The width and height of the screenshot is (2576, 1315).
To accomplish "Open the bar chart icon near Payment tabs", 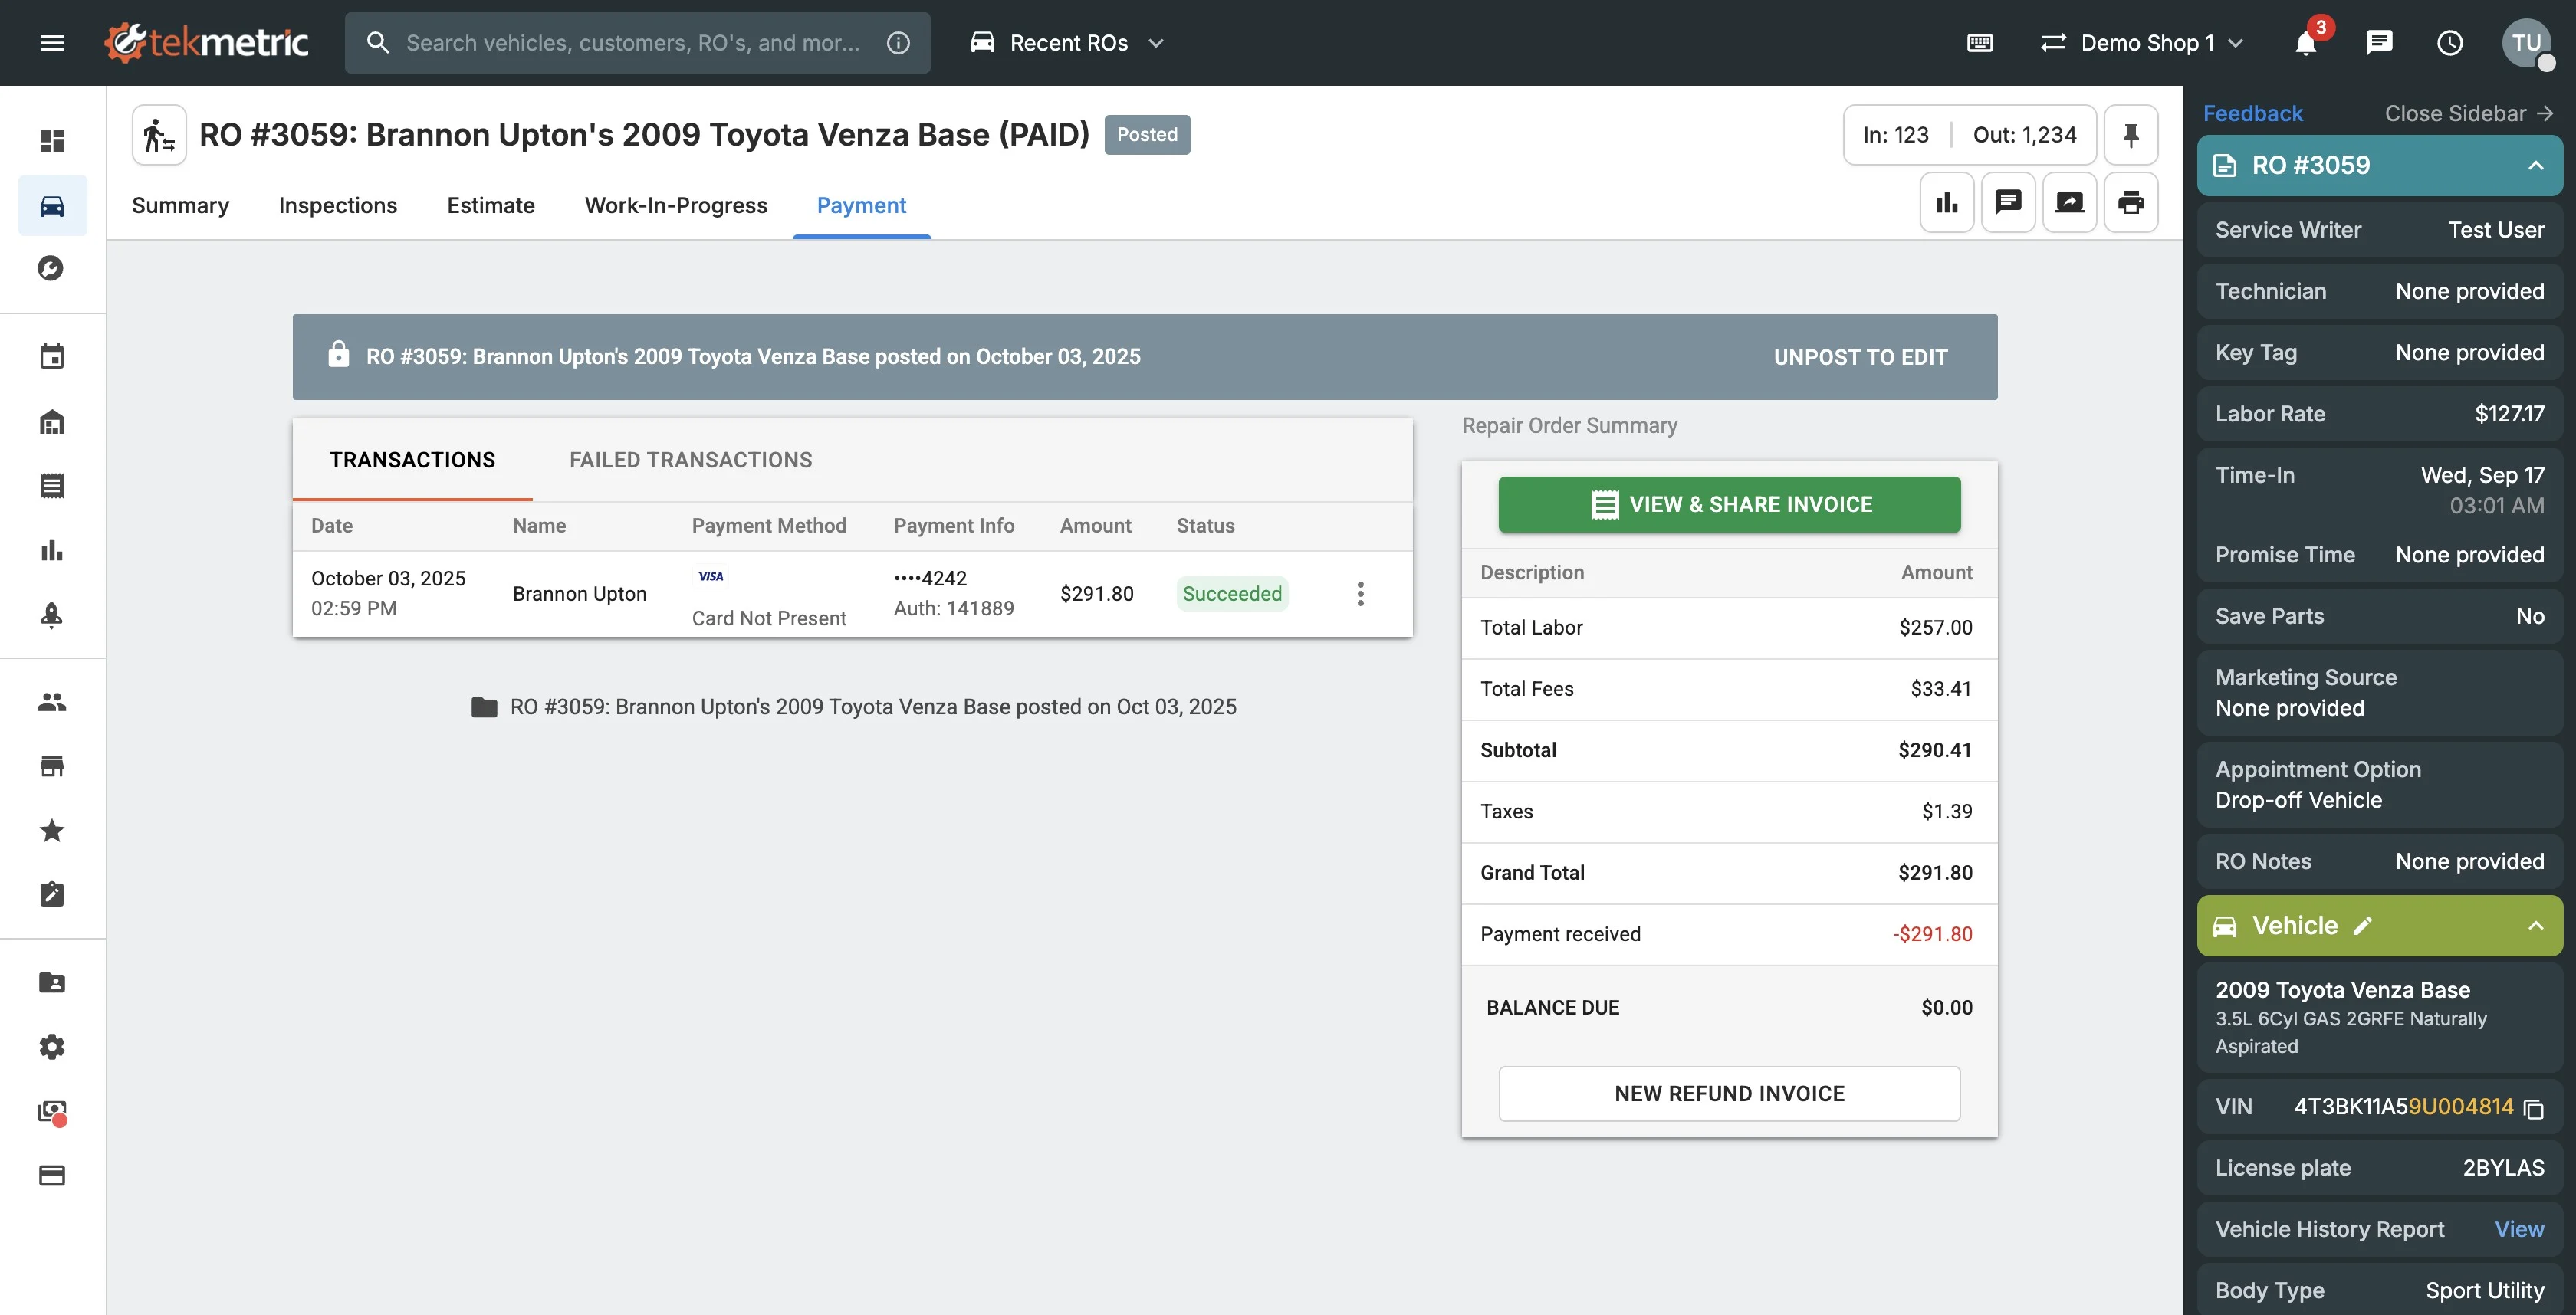I will [x=1946, y=203].
